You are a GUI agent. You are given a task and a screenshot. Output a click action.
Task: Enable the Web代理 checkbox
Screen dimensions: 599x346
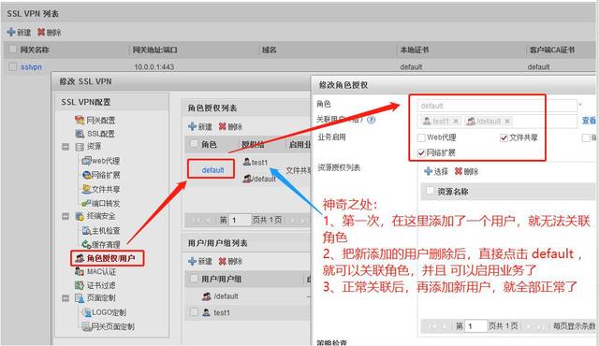421,137
